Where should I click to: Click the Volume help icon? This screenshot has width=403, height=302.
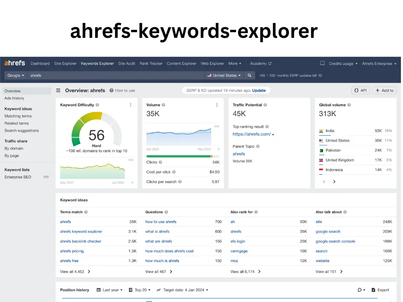tap(164, 105)
